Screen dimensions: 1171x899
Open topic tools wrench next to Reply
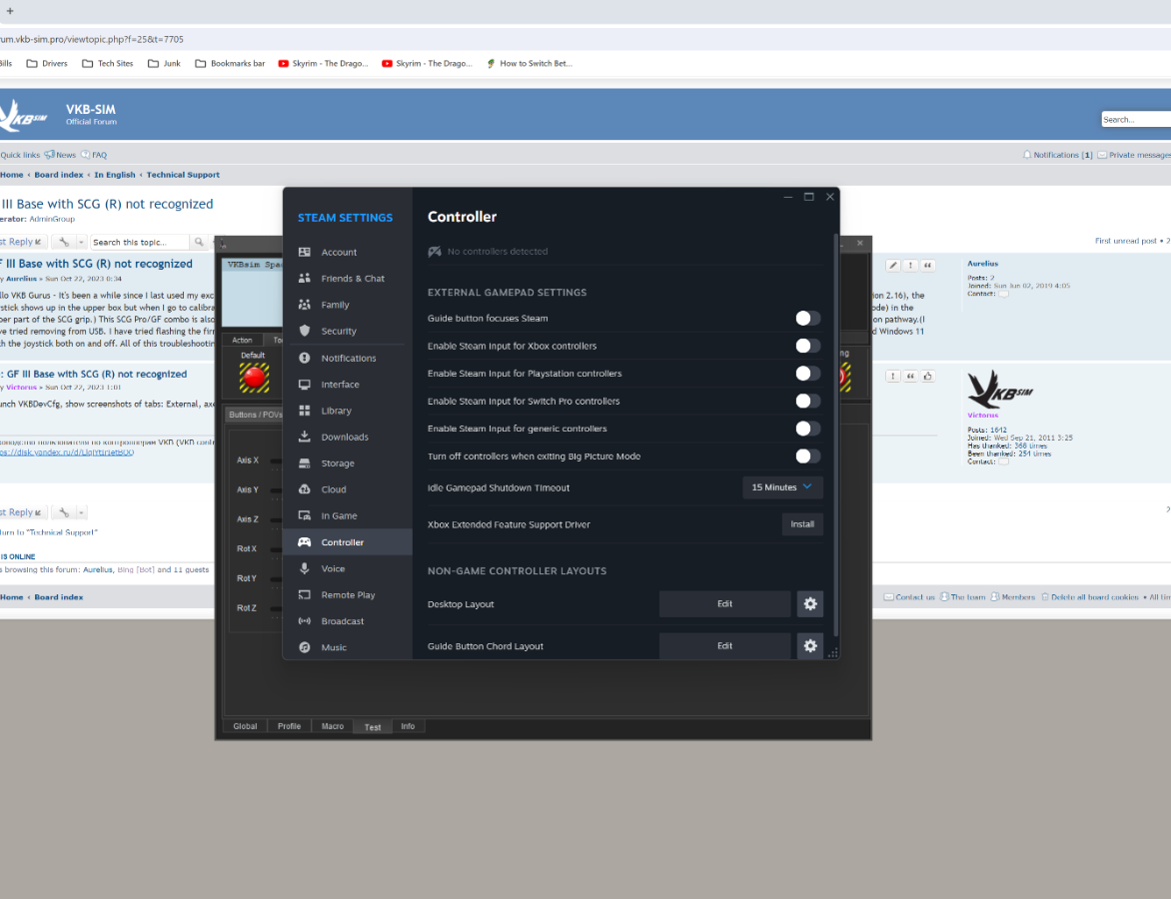(64, 242)
